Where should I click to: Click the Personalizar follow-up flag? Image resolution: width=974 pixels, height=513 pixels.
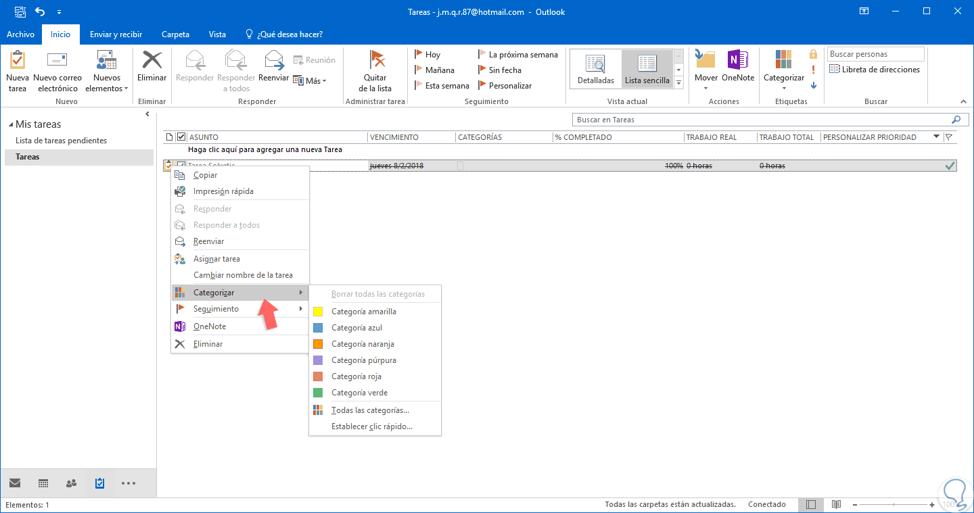(x=505, y=86)
